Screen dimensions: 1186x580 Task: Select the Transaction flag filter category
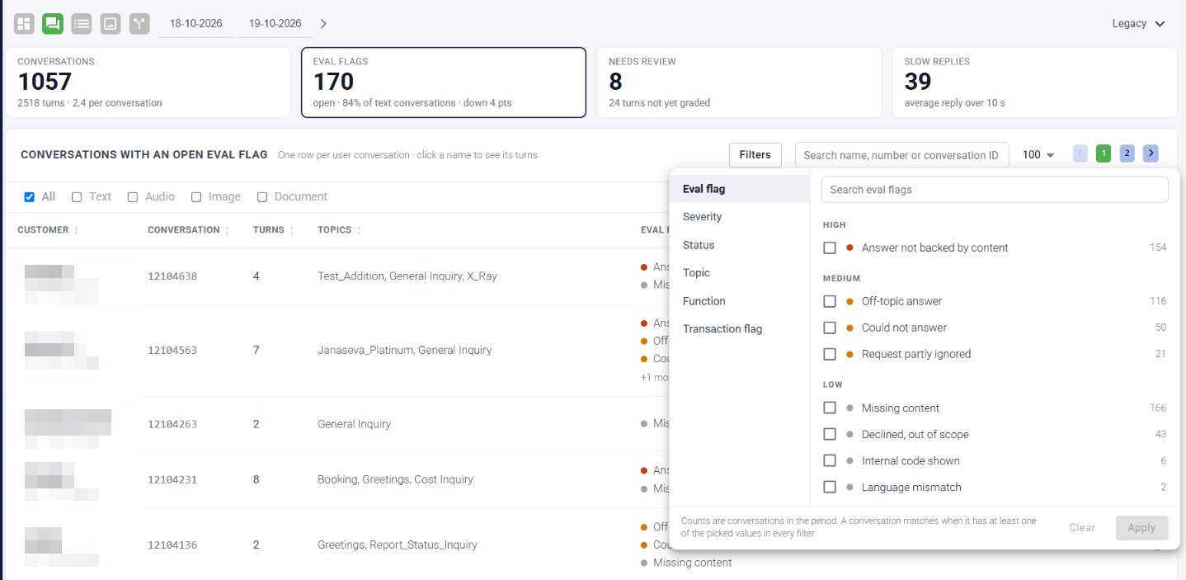(x=740, y=329)
